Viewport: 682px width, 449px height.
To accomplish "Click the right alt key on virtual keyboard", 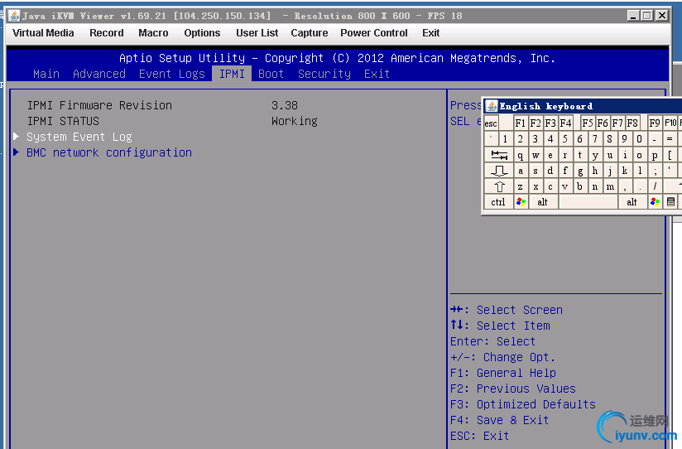I will pyautogui.click(x=632, y=201).
